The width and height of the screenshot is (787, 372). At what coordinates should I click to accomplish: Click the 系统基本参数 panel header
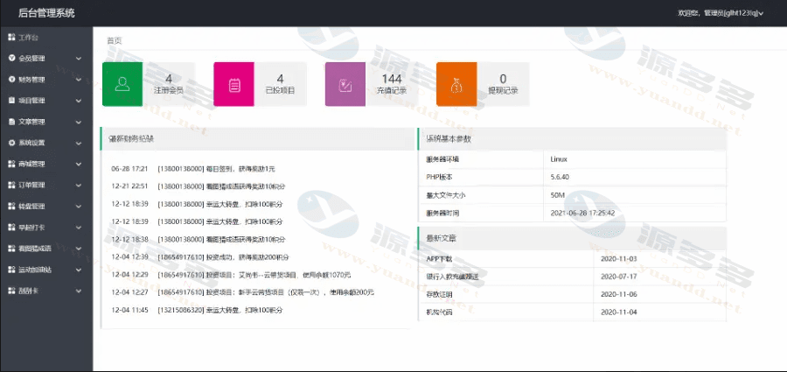[x=572, y=139]
